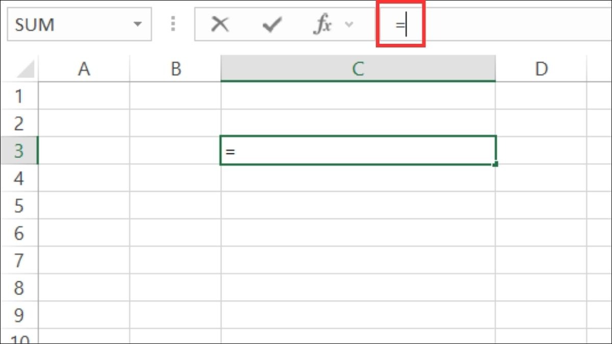Select row 1 header
612x344 pixels.
coord(19,96)
